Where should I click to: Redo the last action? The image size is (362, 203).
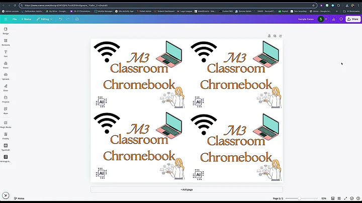[x=68, y=19]
